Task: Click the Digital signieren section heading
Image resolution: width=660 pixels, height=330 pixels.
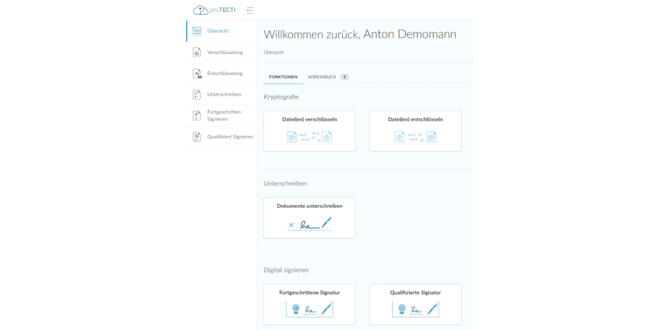Action: point(286,270)
